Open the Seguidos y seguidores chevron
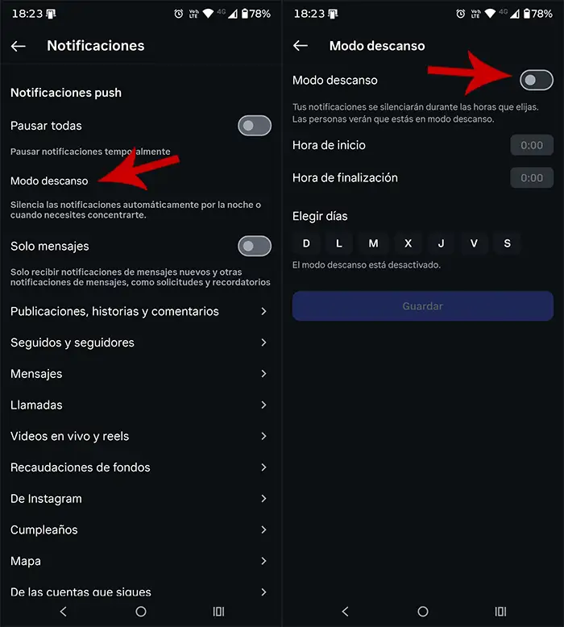This screenshot has width=564, height=627. click(263, 343)
